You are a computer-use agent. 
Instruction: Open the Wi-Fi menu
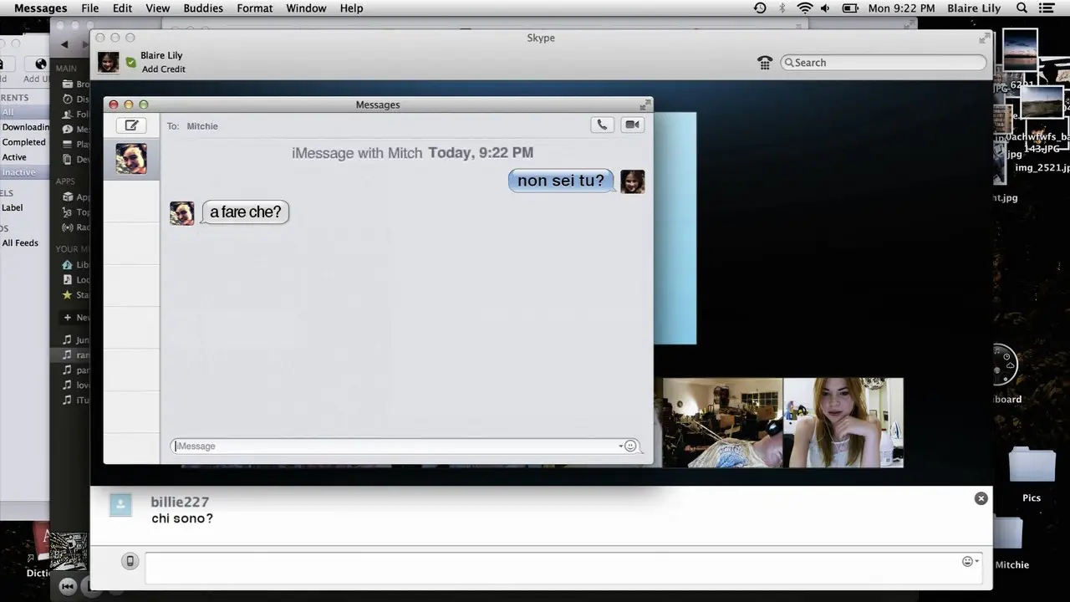(x=804, y=8)
